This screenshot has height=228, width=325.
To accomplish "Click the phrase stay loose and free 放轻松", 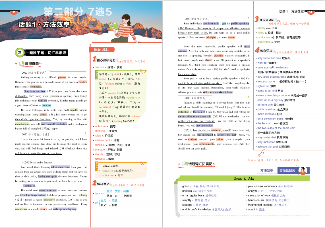I will (274, 58).
